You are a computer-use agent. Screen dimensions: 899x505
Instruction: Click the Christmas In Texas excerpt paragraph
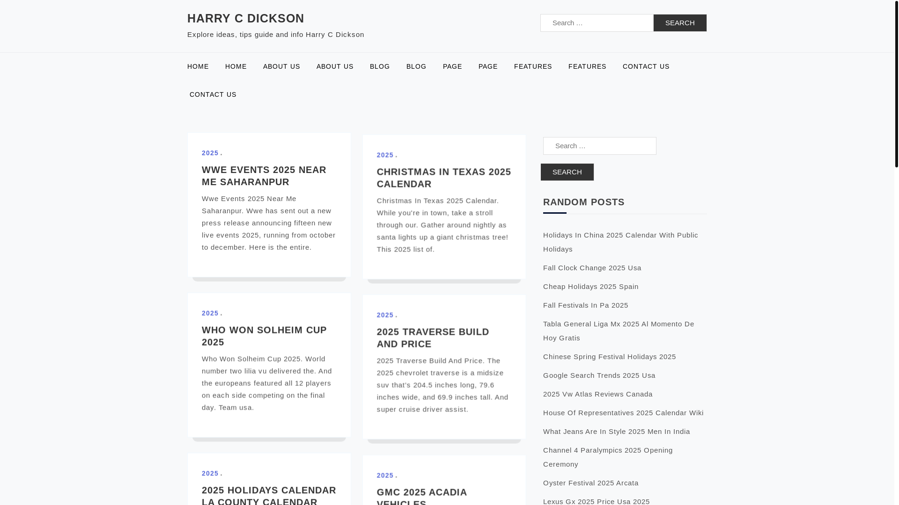coord(442,225)
